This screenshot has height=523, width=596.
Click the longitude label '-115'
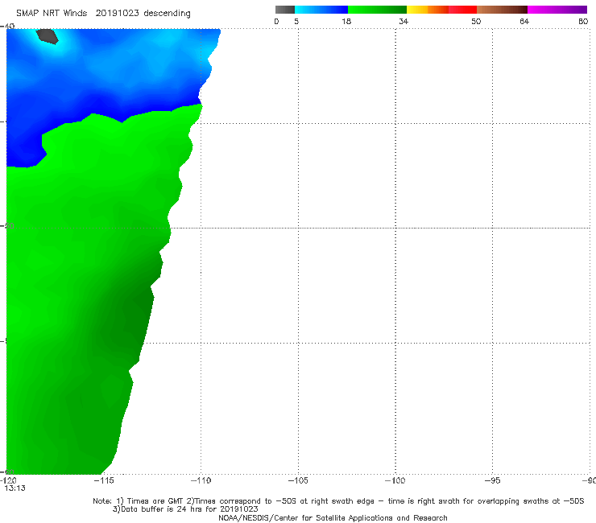pyautogui.click(x=104, y=480)
